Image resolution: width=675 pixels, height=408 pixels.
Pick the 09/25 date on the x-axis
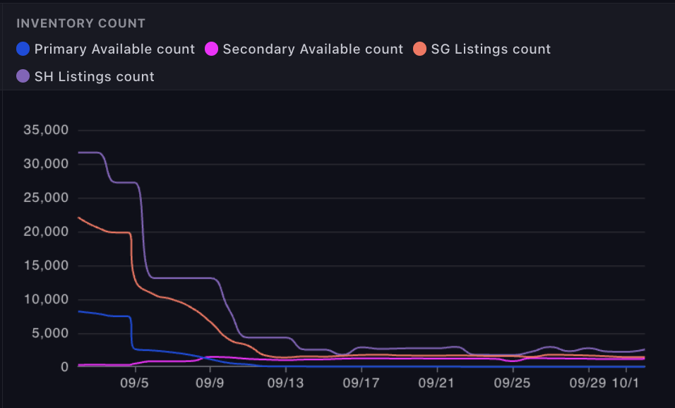512,382
